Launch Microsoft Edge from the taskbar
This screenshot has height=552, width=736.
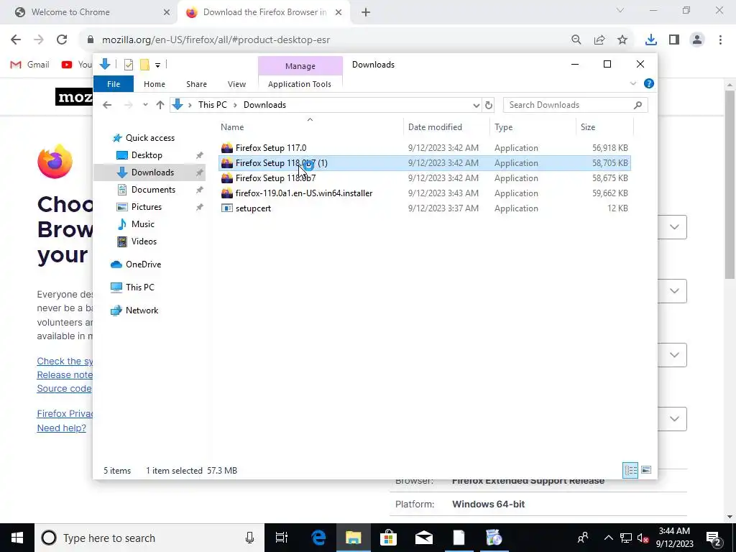tap(318, 538)
